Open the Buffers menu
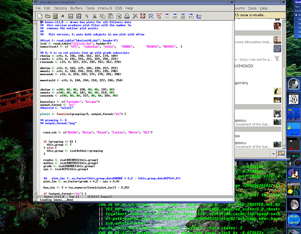The image size is (301, 234). pos(76,8)
